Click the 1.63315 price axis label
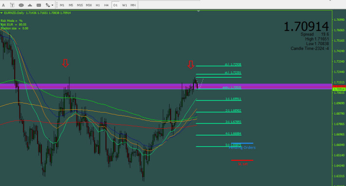This screenshot has height=186, width=346. click(x=339, y=176)
